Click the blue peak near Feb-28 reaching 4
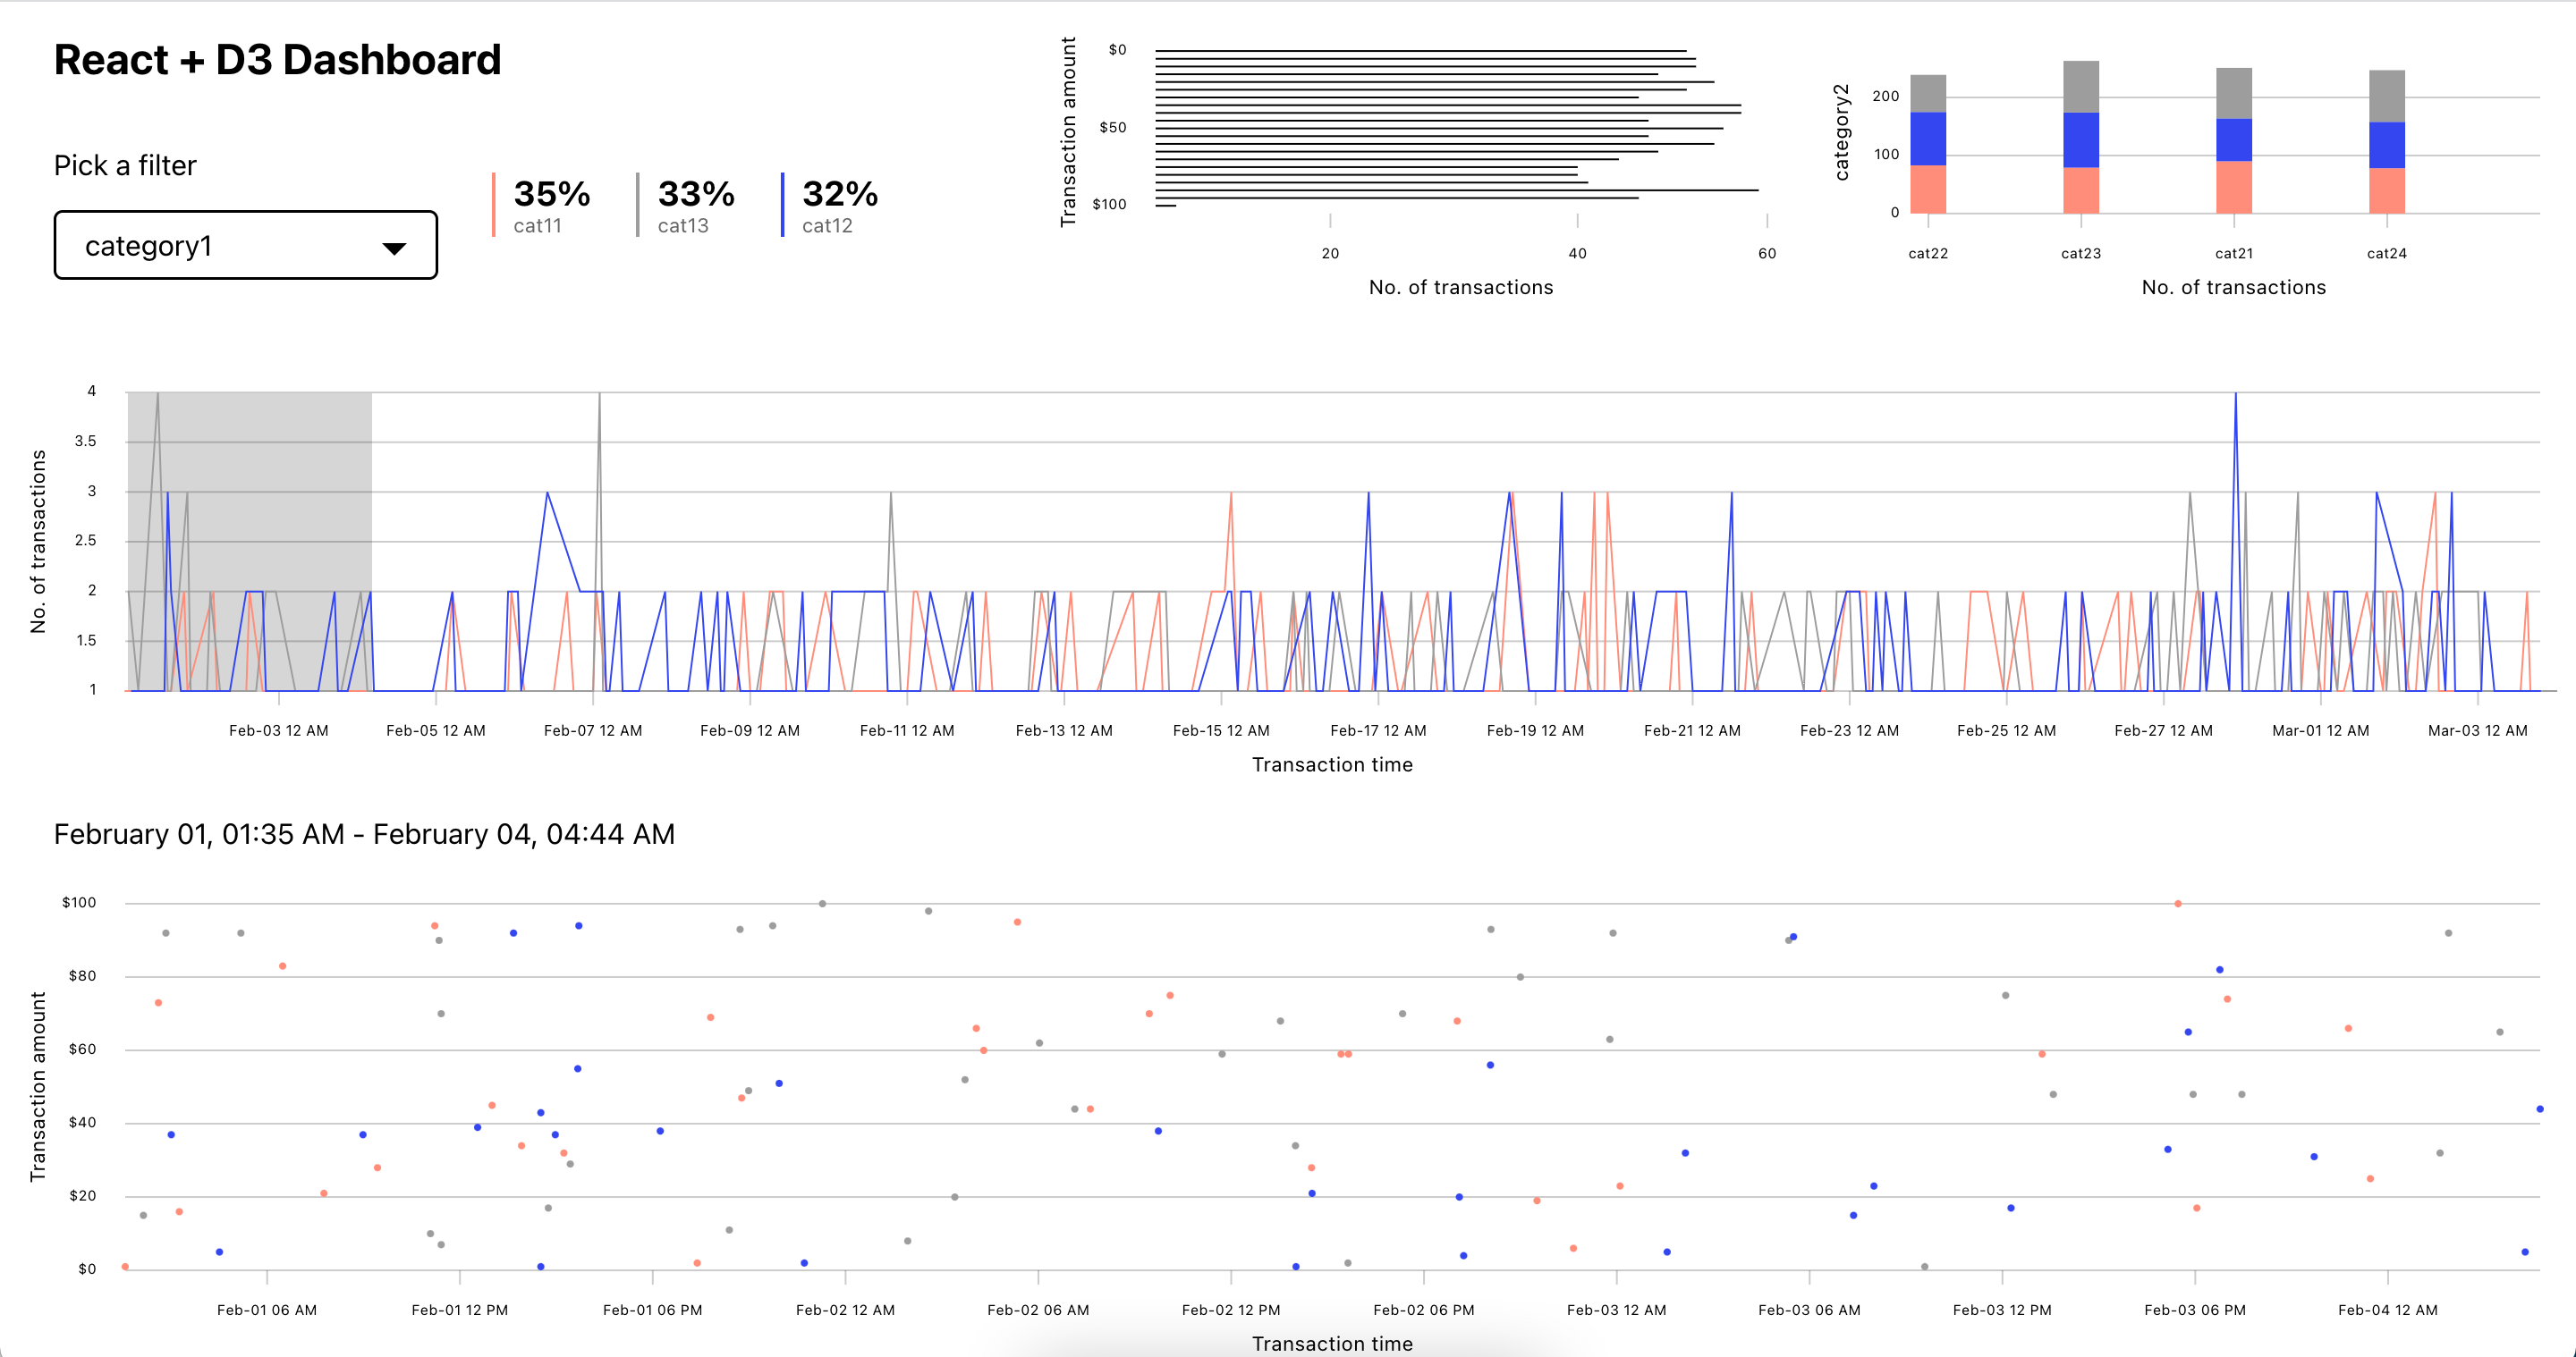This screenshot has width=2576, height=1357. click(x=2235, y=397)
